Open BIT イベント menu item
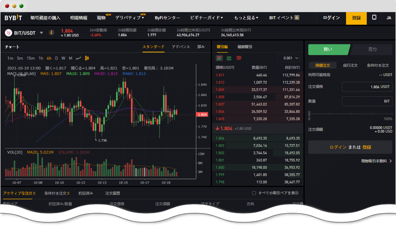Viewport: 396px width, 238px height. pos(281,18)
